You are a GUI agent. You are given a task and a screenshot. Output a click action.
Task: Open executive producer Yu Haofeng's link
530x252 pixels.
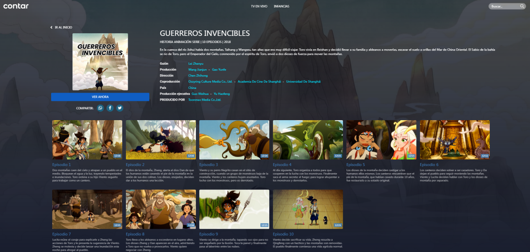coord(221,94)
